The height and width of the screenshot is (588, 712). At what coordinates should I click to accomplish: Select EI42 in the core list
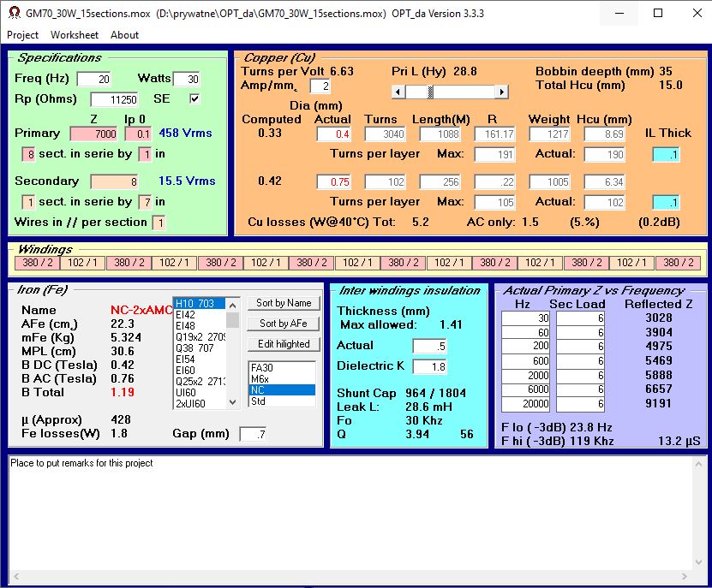click(200, 314)
